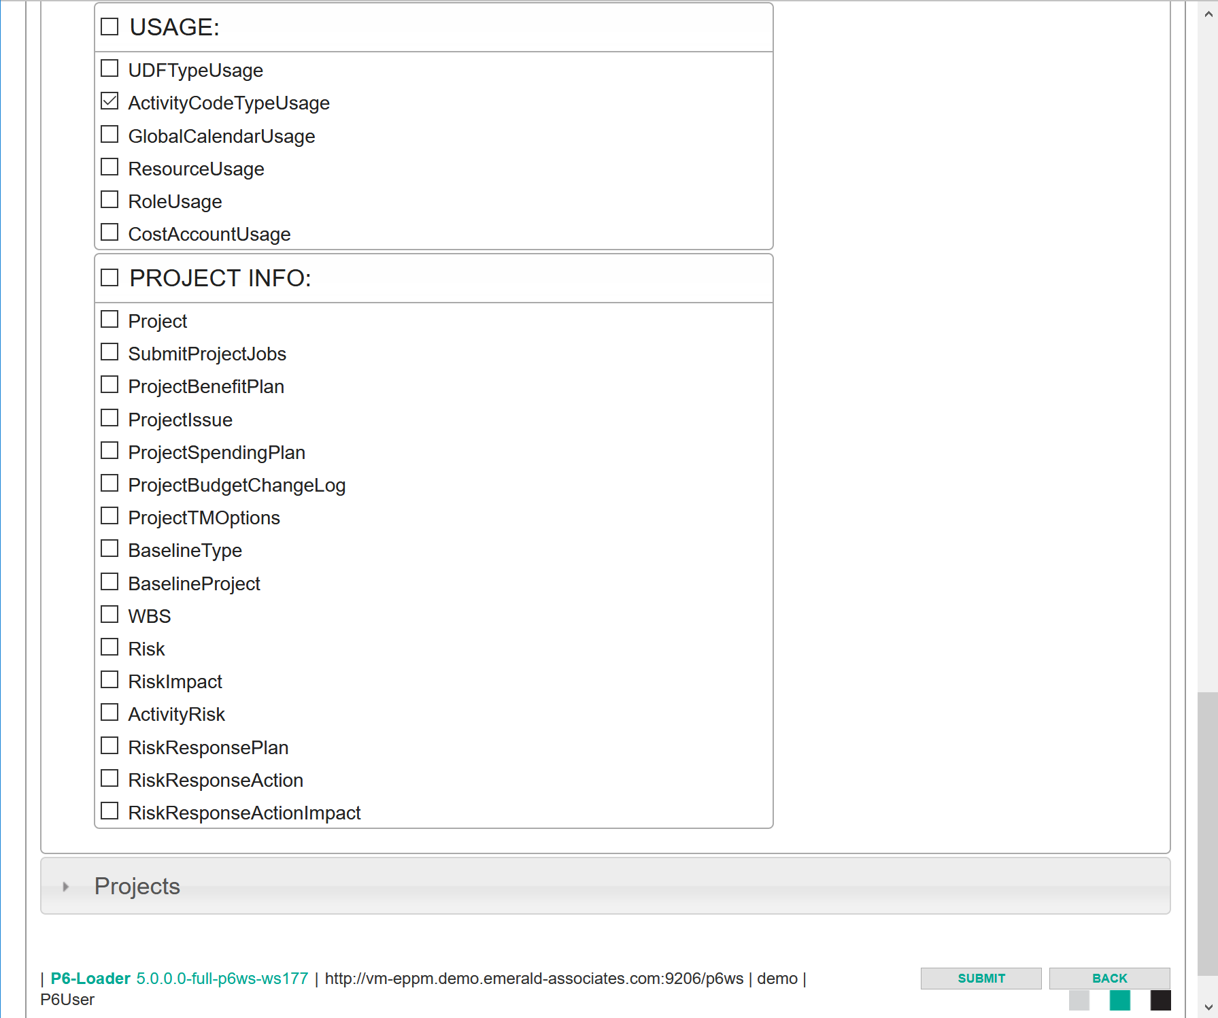The height and width of the screenshot is (1018, 1218).
Task: Tick the Project checkbox
Action: click(109, 320)
